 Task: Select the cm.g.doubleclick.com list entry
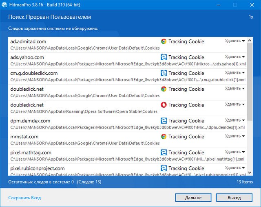pos(82,76)
